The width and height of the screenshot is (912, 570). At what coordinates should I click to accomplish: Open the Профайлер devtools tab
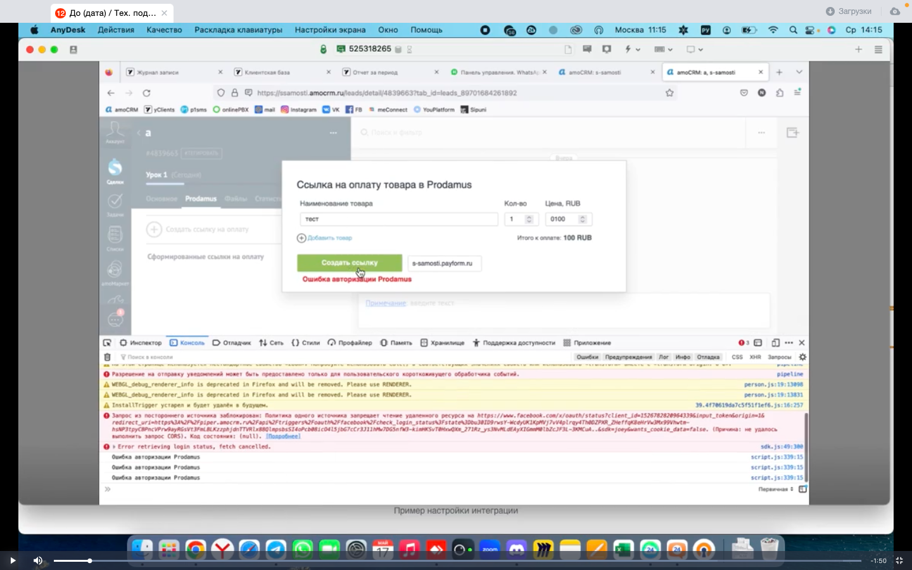point(350,343)
